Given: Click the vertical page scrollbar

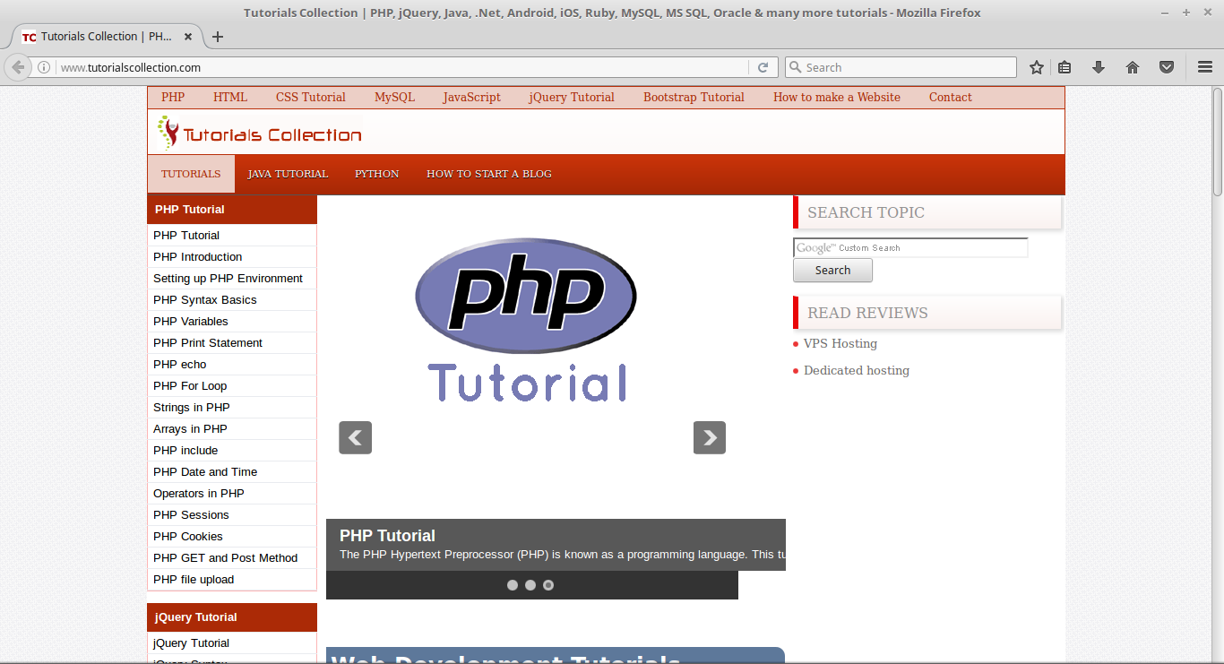Looking at the screenshot, I should point(1218,141).
